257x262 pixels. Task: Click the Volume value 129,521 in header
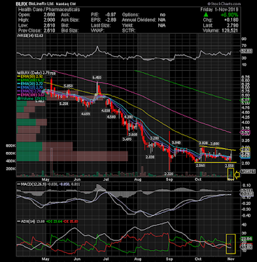point(230,31)
